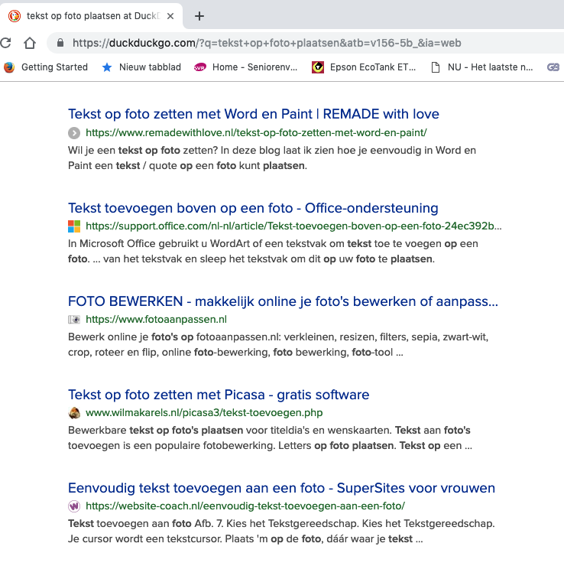Screen dimensions: 564x566
Task: Open 'Tekst op foto zetten met Word en Paint' result
Action: [254, 114]
